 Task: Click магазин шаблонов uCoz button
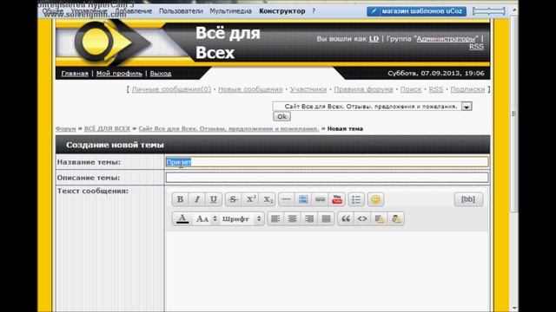pyautogui.click(x=417, y=11)
